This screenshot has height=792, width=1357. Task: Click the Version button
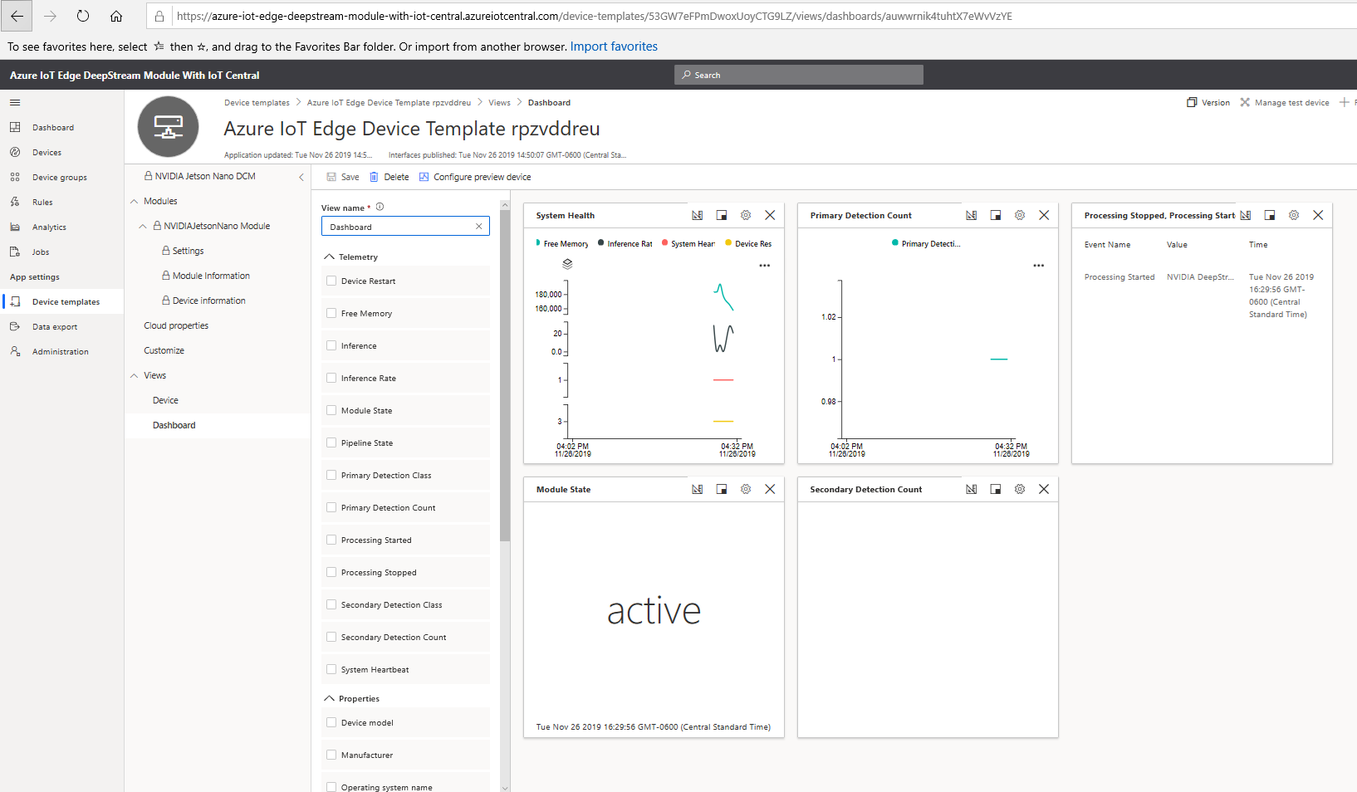pos(1208,103)
